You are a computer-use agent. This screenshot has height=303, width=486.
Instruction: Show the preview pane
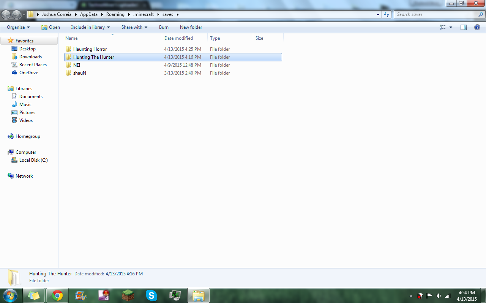pos(464,27)
